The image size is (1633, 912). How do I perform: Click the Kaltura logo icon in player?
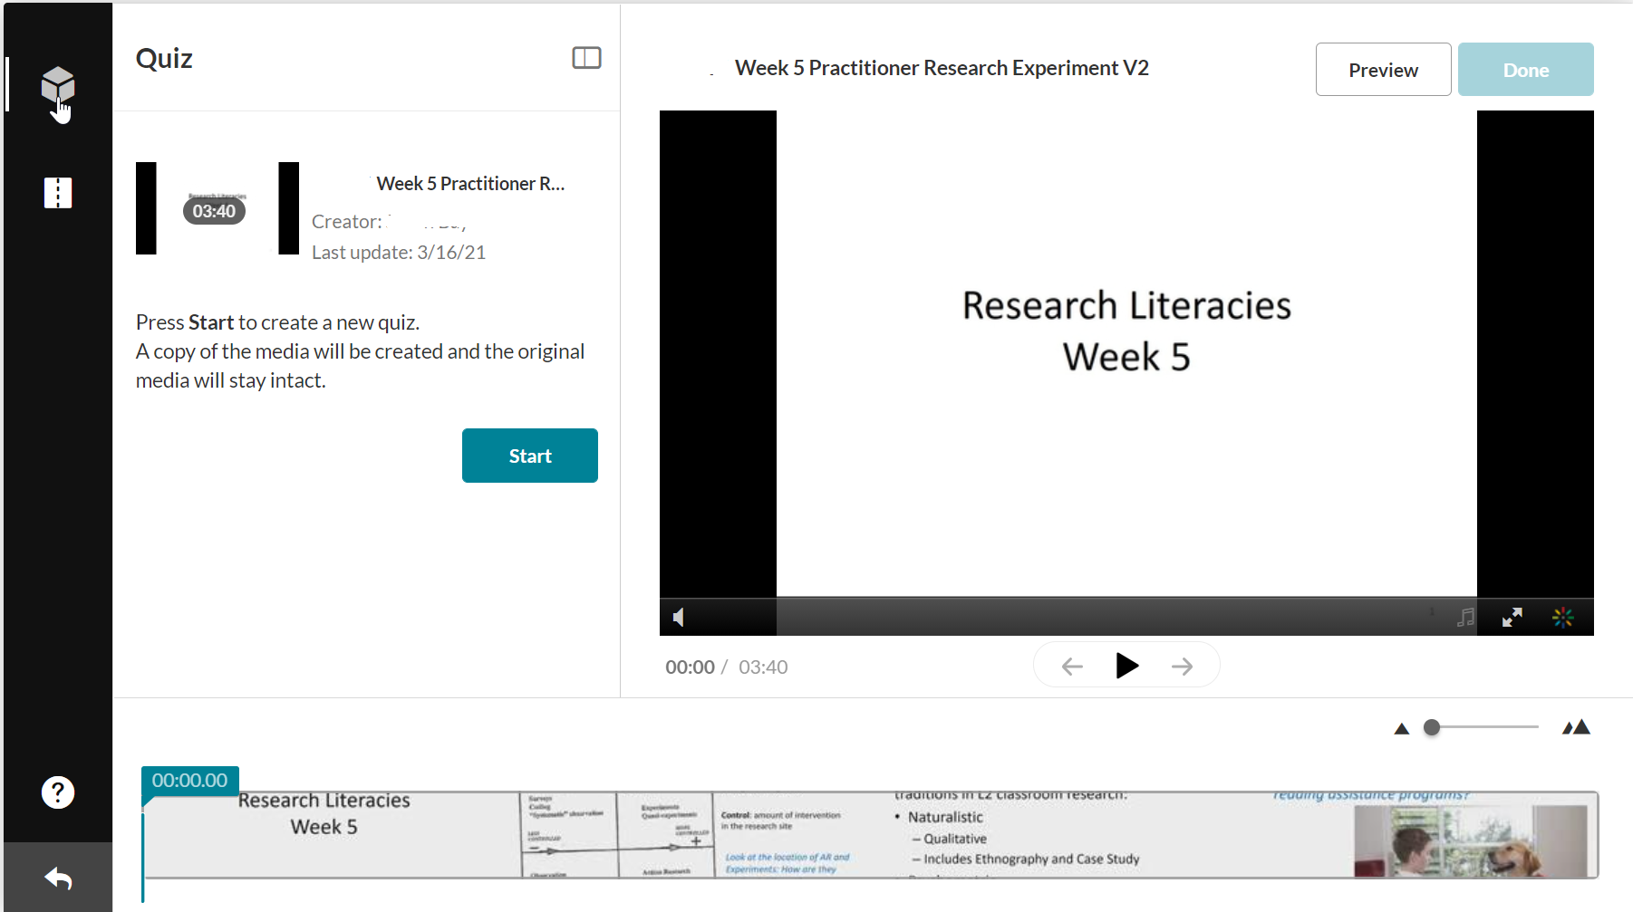tap(1562, 618)
